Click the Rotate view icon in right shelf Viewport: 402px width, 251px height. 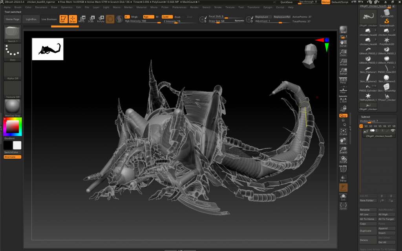pos(343,159)
